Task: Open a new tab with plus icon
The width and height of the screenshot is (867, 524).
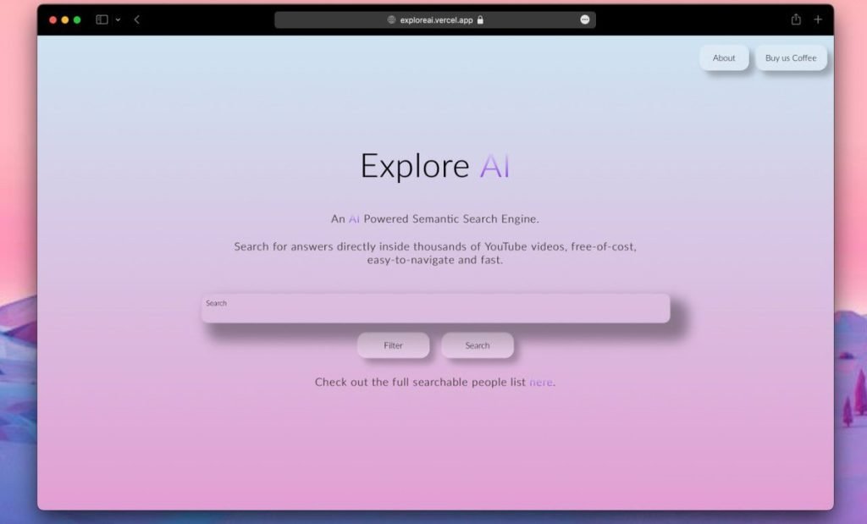Action: tap(818, 19)
